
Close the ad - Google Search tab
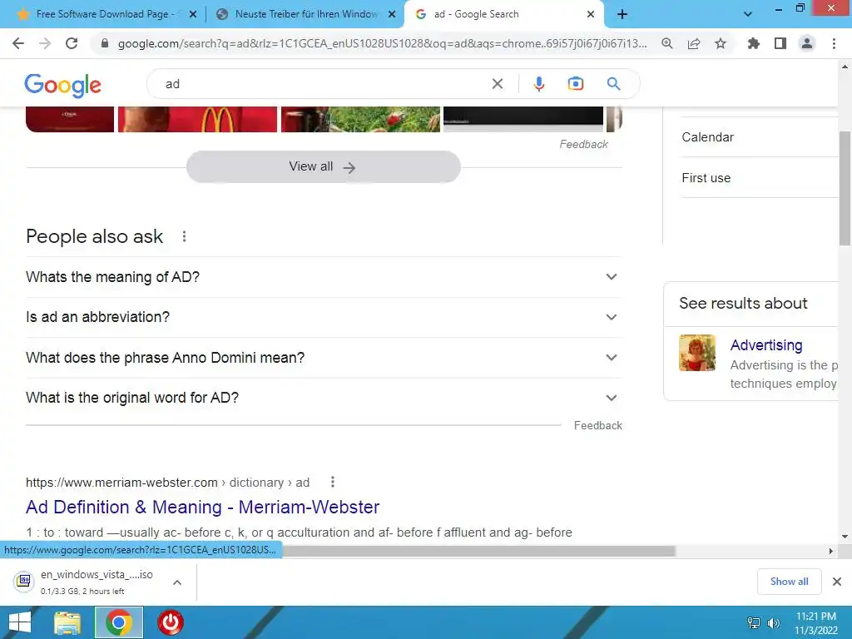[591, 14]
